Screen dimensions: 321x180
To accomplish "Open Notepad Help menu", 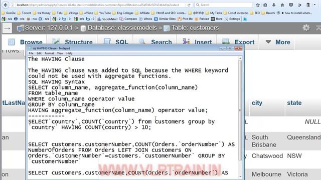I will [x=69, y=53].
